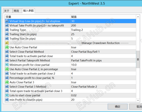
Task: Click the icon beside Trailing Size (in pips)
Action: point(7,39)
